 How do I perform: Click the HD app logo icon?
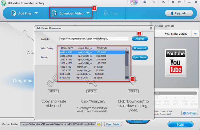3,3
